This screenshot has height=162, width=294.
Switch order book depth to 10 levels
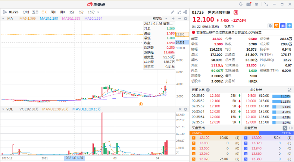[x=290, y=128]
